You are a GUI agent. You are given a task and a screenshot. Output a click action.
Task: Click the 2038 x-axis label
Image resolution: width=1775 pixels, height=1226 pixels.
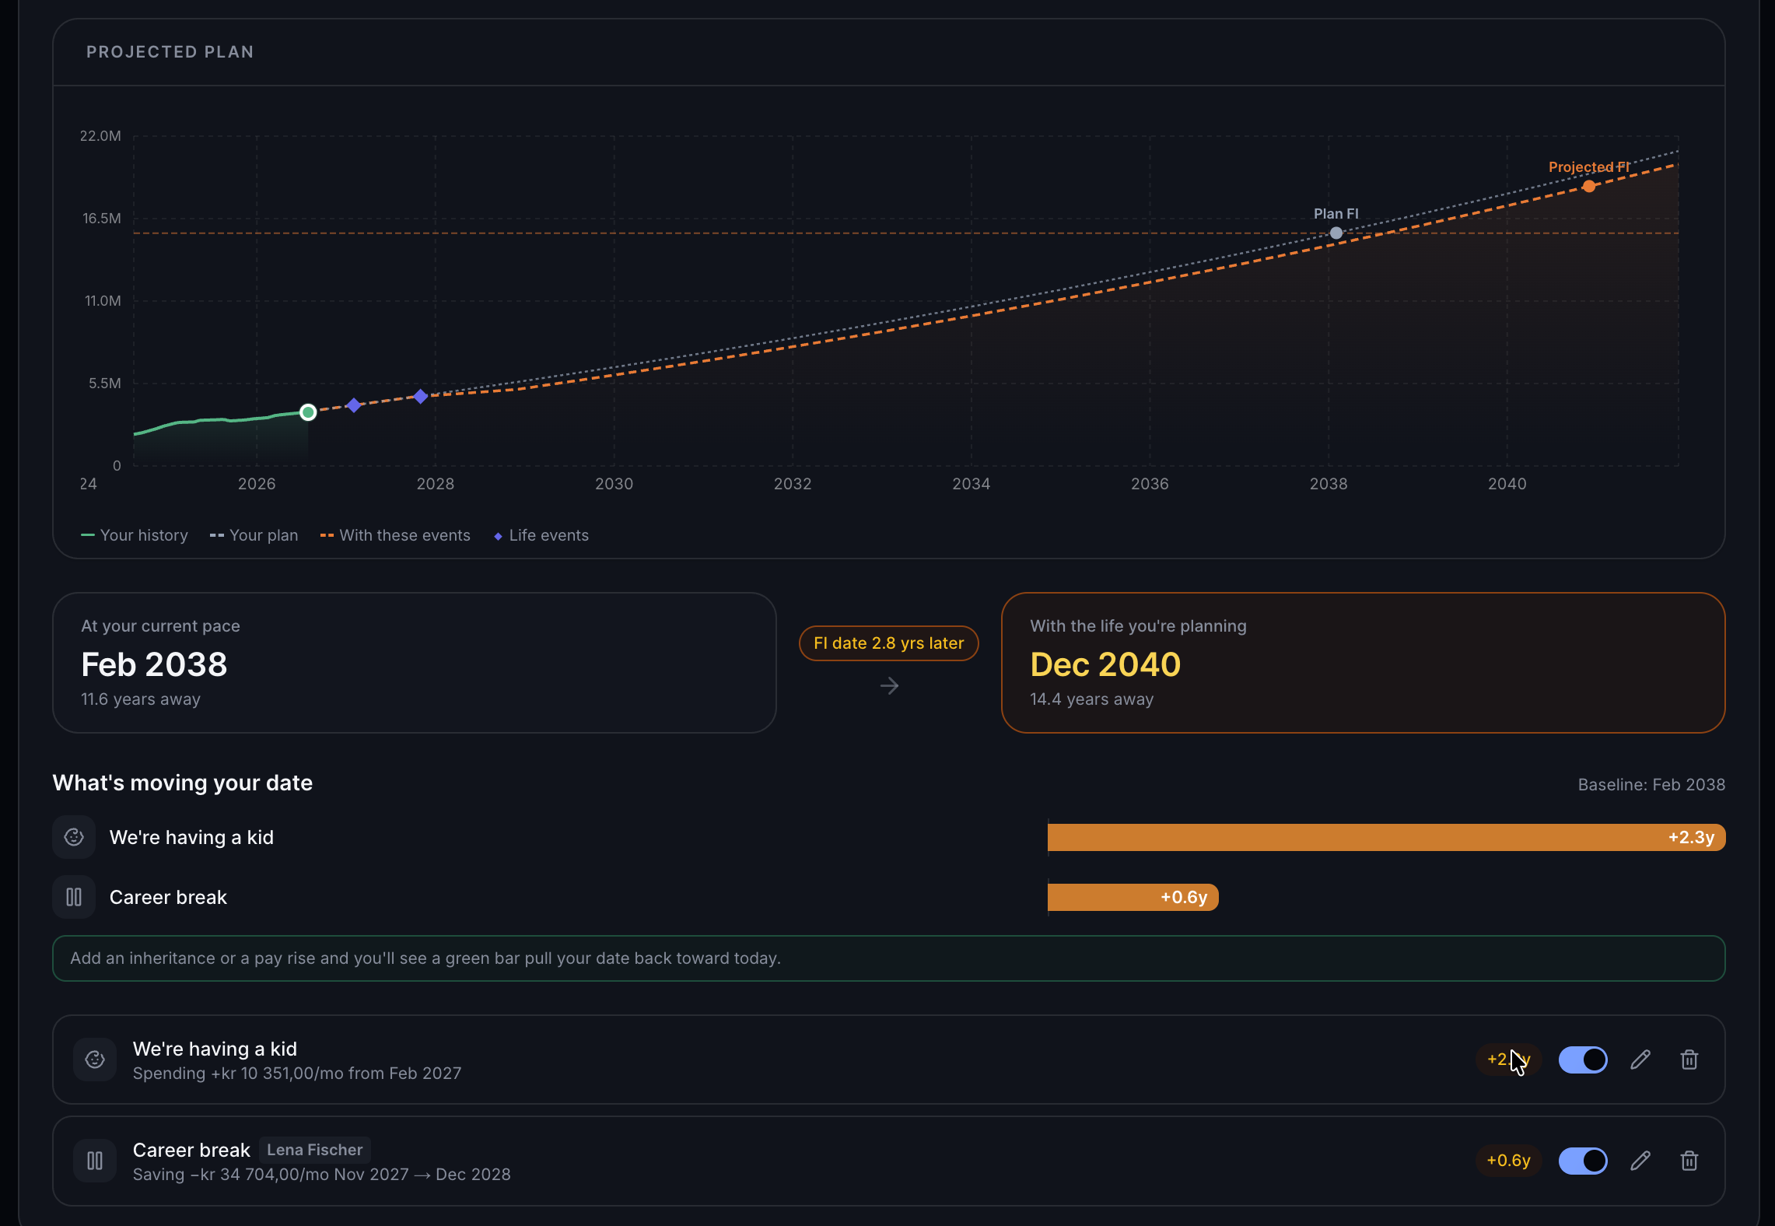tap(1329, 484)
